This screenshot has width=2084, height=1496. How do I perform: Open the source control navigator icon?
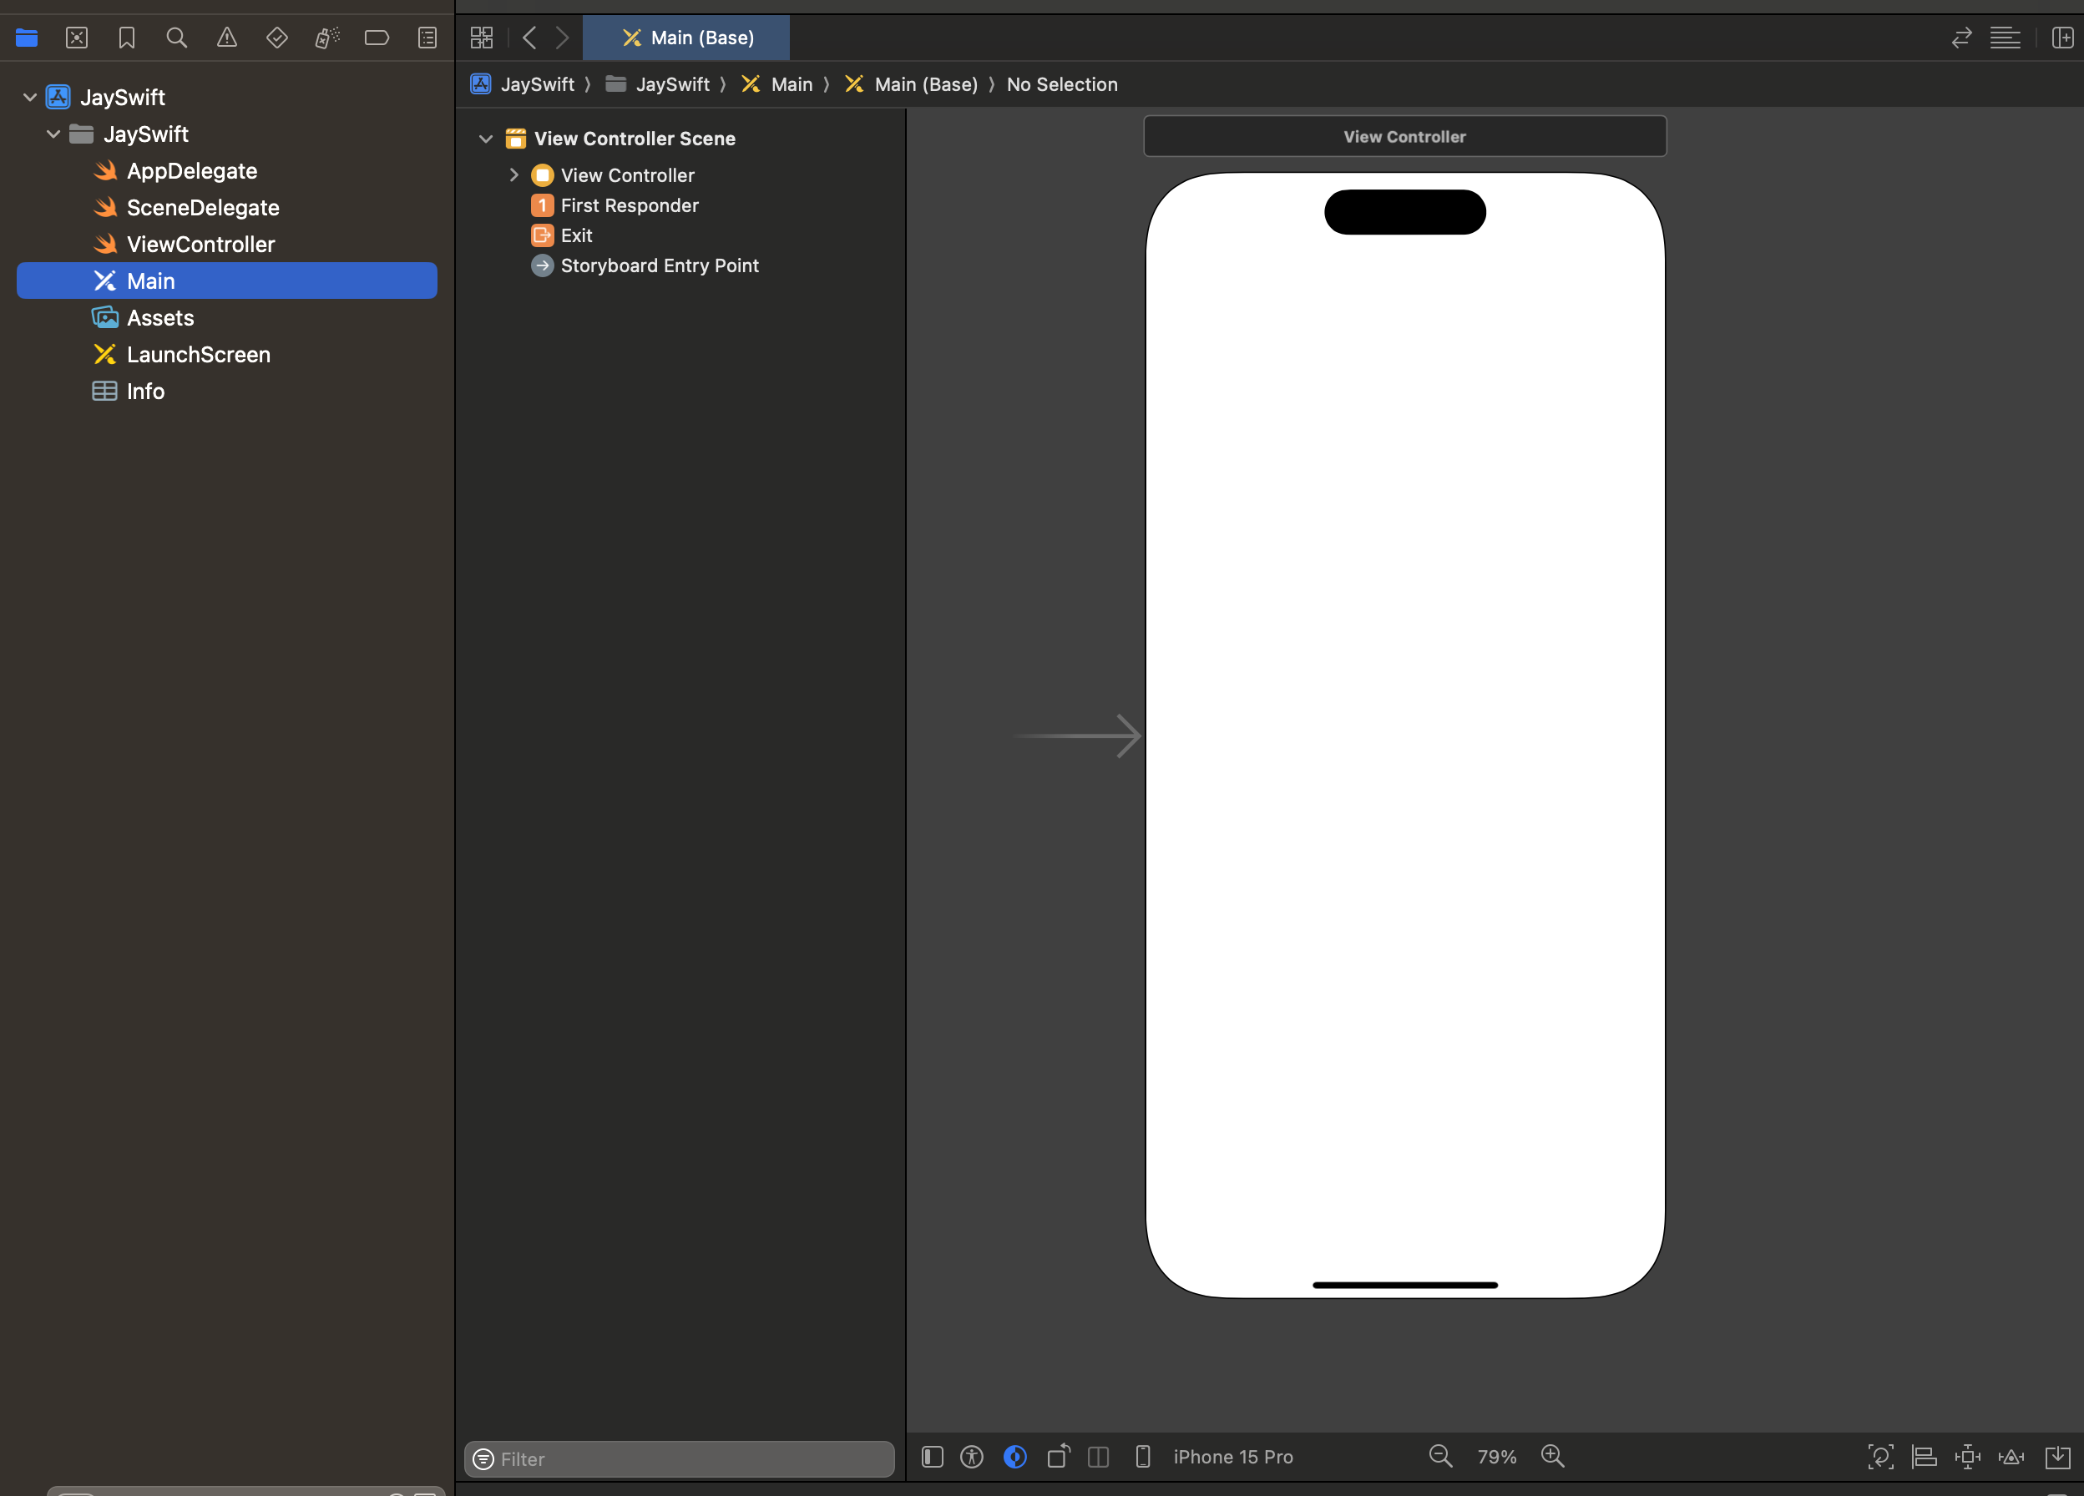(x=76, y=38)
